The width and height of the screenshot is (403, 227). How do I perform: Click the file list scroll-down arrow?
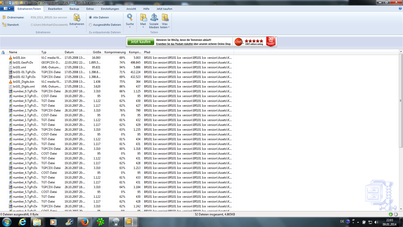click(401, 209)
